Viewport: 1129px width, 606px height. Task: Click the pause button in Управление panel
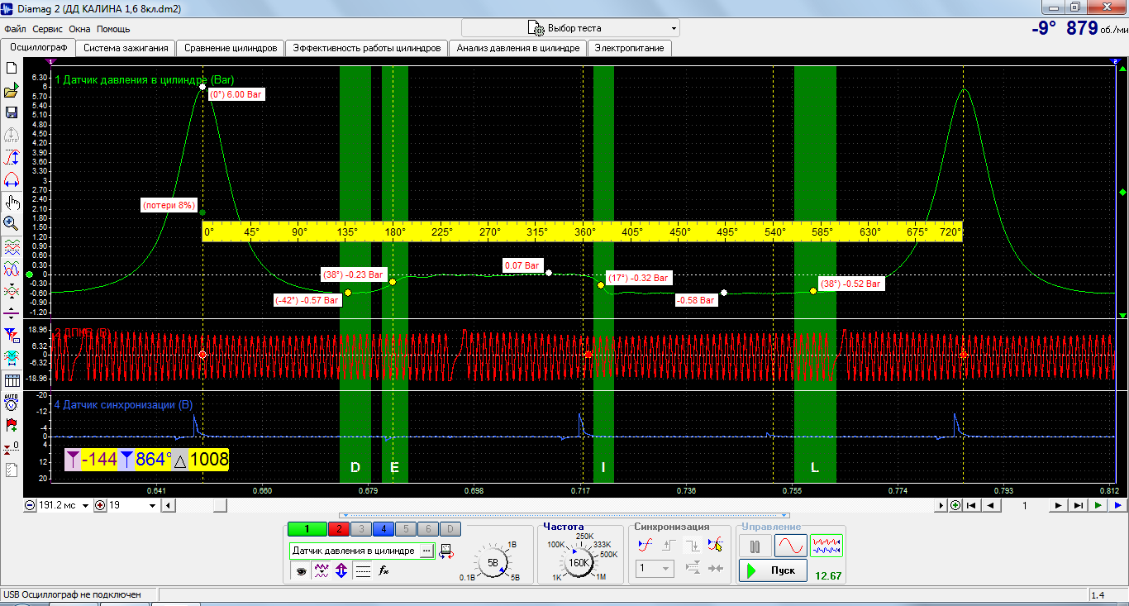pos(755,546)
